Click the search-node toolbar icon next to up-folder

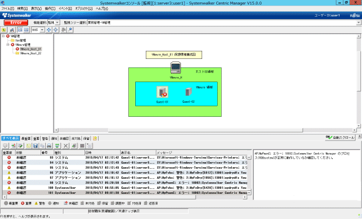click(x=12, y=30)
